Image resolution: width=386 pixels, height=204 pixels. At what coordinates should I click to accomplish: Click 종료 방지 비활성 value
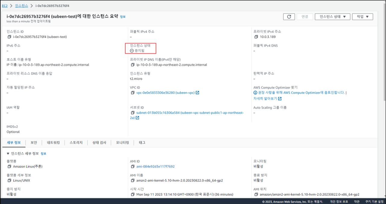point(258,180)
